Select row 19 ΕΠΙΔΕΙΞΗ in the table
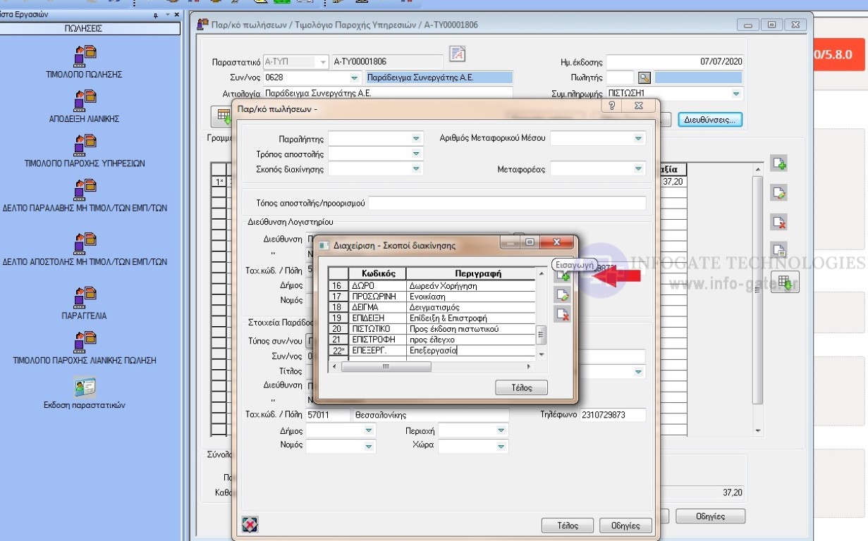Viewport: 868px width, 541px height. pos(432,318)
